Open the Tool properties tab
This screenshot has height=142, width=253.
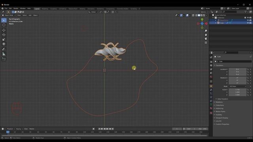[x=211, y=57]
